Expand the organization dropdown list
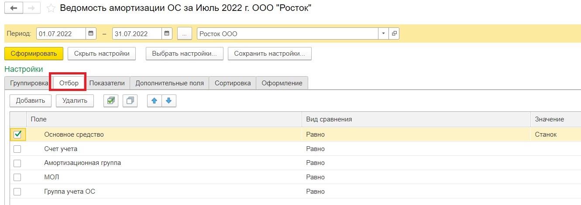The image size is (581, 205). tap(384, 34)
